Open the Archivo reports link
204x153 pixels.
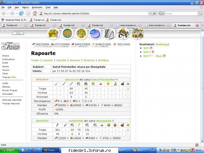(x=103, y=60)
